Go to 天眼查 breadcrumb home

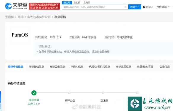tap(9, 17)
